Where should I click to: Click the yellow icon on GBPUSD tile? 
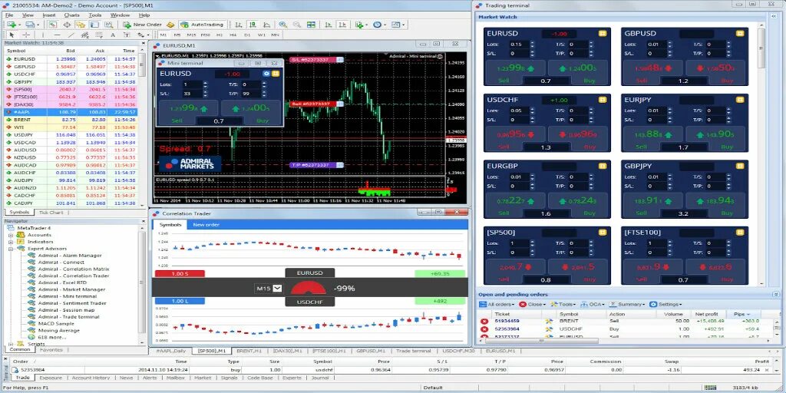[x=739, y=33]
